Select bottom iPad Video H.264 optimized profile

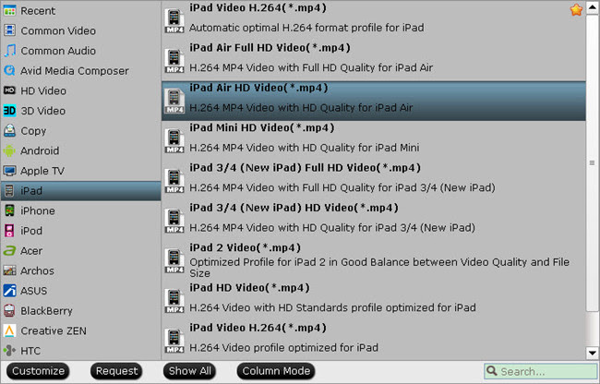point(374,341)
